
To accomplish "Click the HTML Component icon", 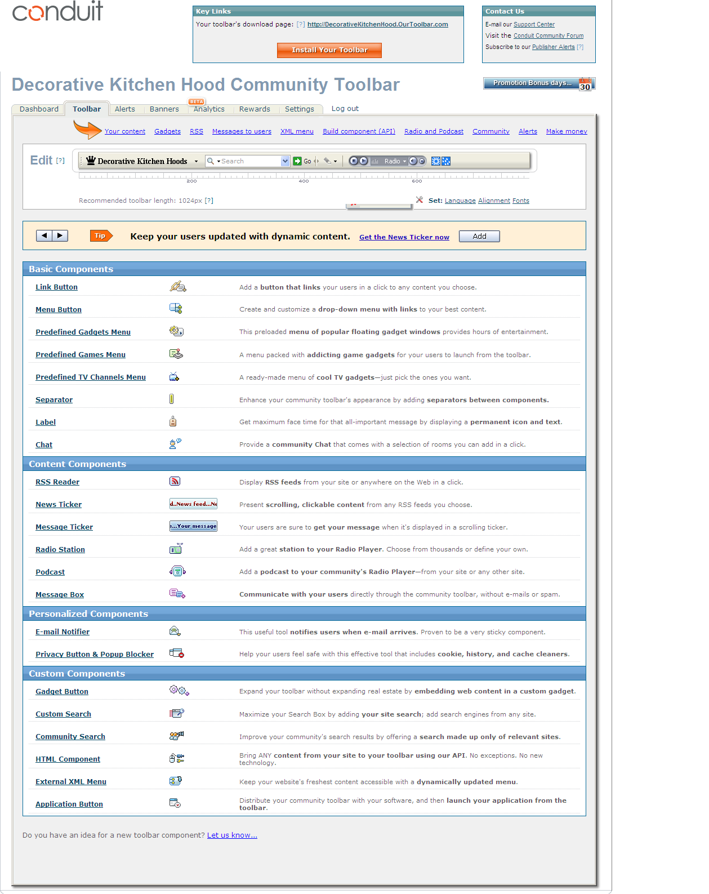I will tap(177, 758).
